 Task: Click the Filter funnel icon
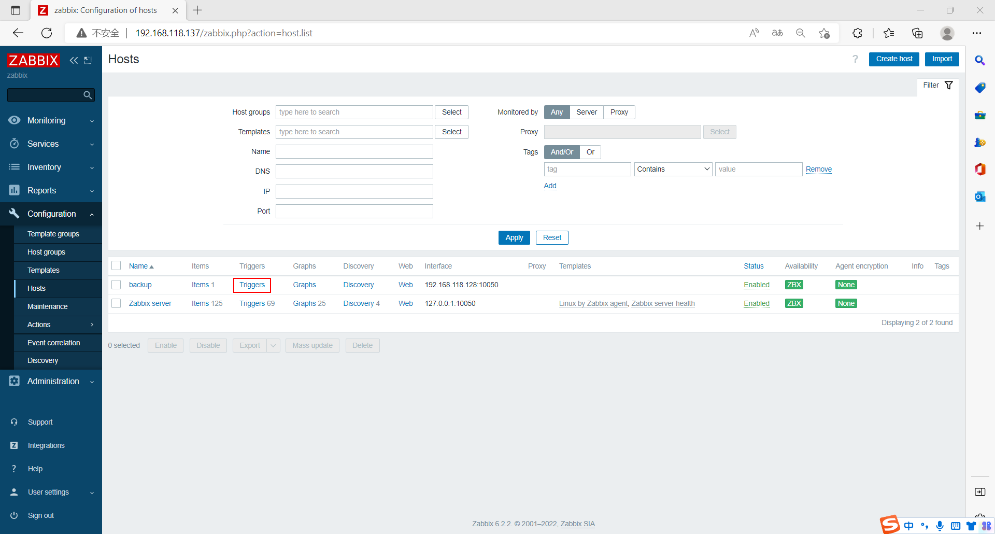949,85
